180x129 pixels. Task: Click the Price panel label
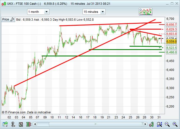coord(6,20)
